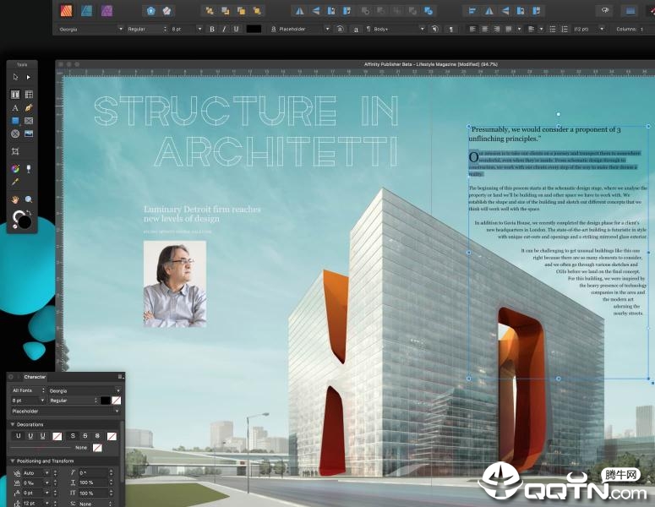Select the blue Rectangle shape tool
Viewport: 655px width, 507px height.
[x=15, y=121]
